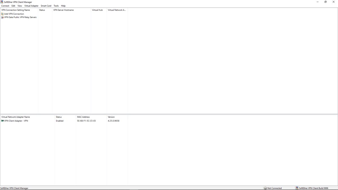This screenshot has width=338, height=190.
Task: Click the SoftEther app icon in title bar
Action: tap(2, 2)
